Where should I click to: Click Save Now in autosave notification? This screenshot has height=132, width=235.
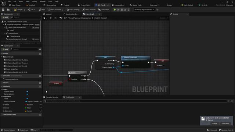point(225,124)
